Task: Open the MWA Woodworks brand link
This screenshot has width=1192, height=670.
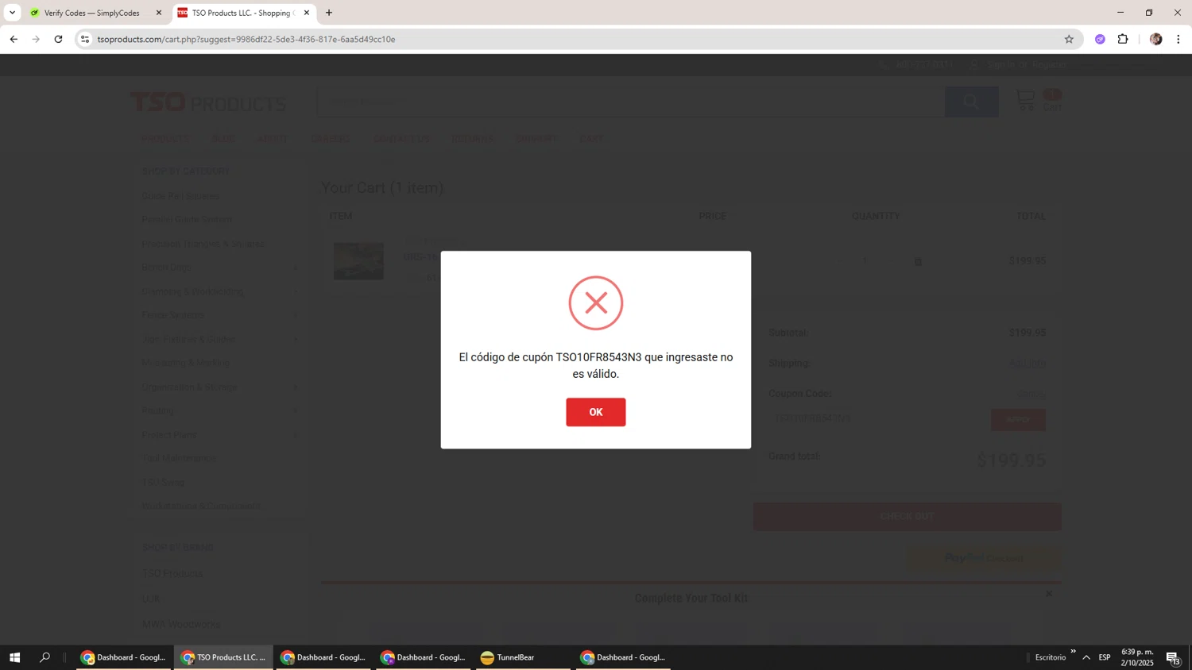Action: point(181,624)
